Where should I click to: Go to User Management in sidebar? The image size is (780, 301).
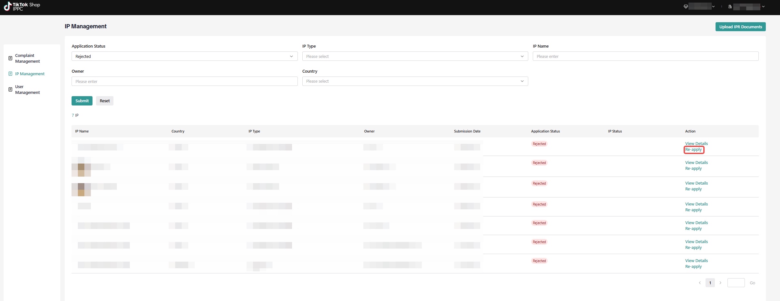coord(27,89)
